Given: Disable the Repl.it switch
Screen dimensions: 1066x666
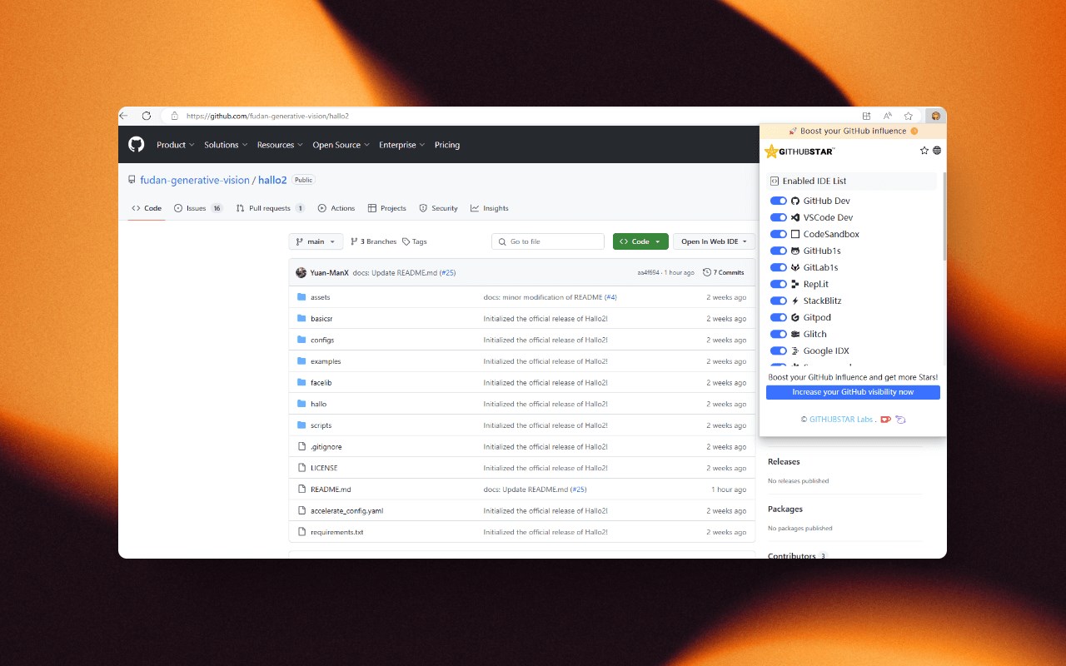Looking at the screenshot, I should click(779, 284).
